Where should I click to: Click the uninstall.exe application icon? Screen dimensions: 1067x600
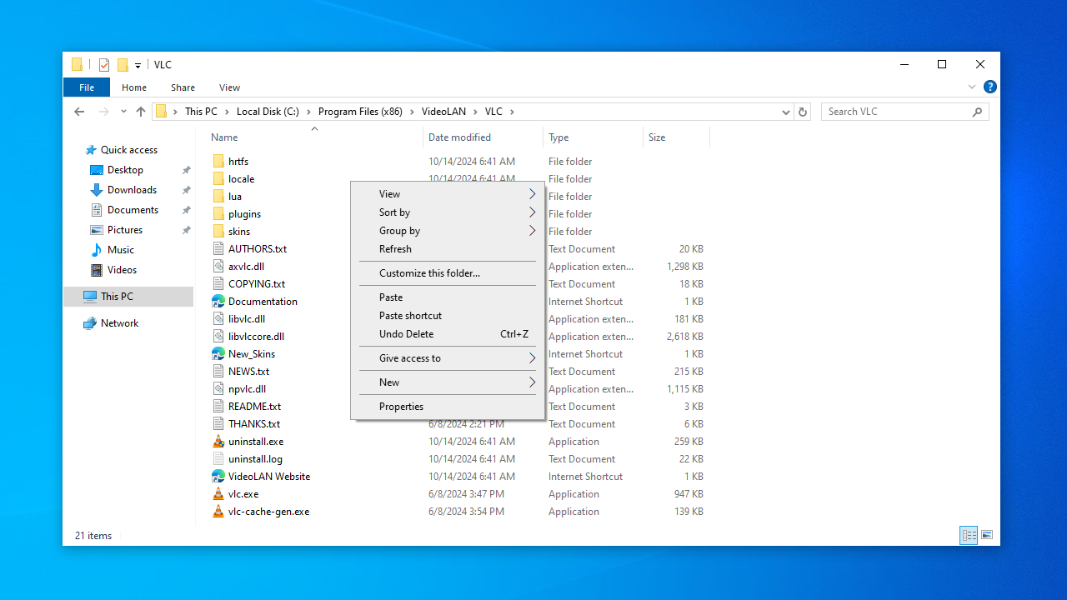(218, 442)
